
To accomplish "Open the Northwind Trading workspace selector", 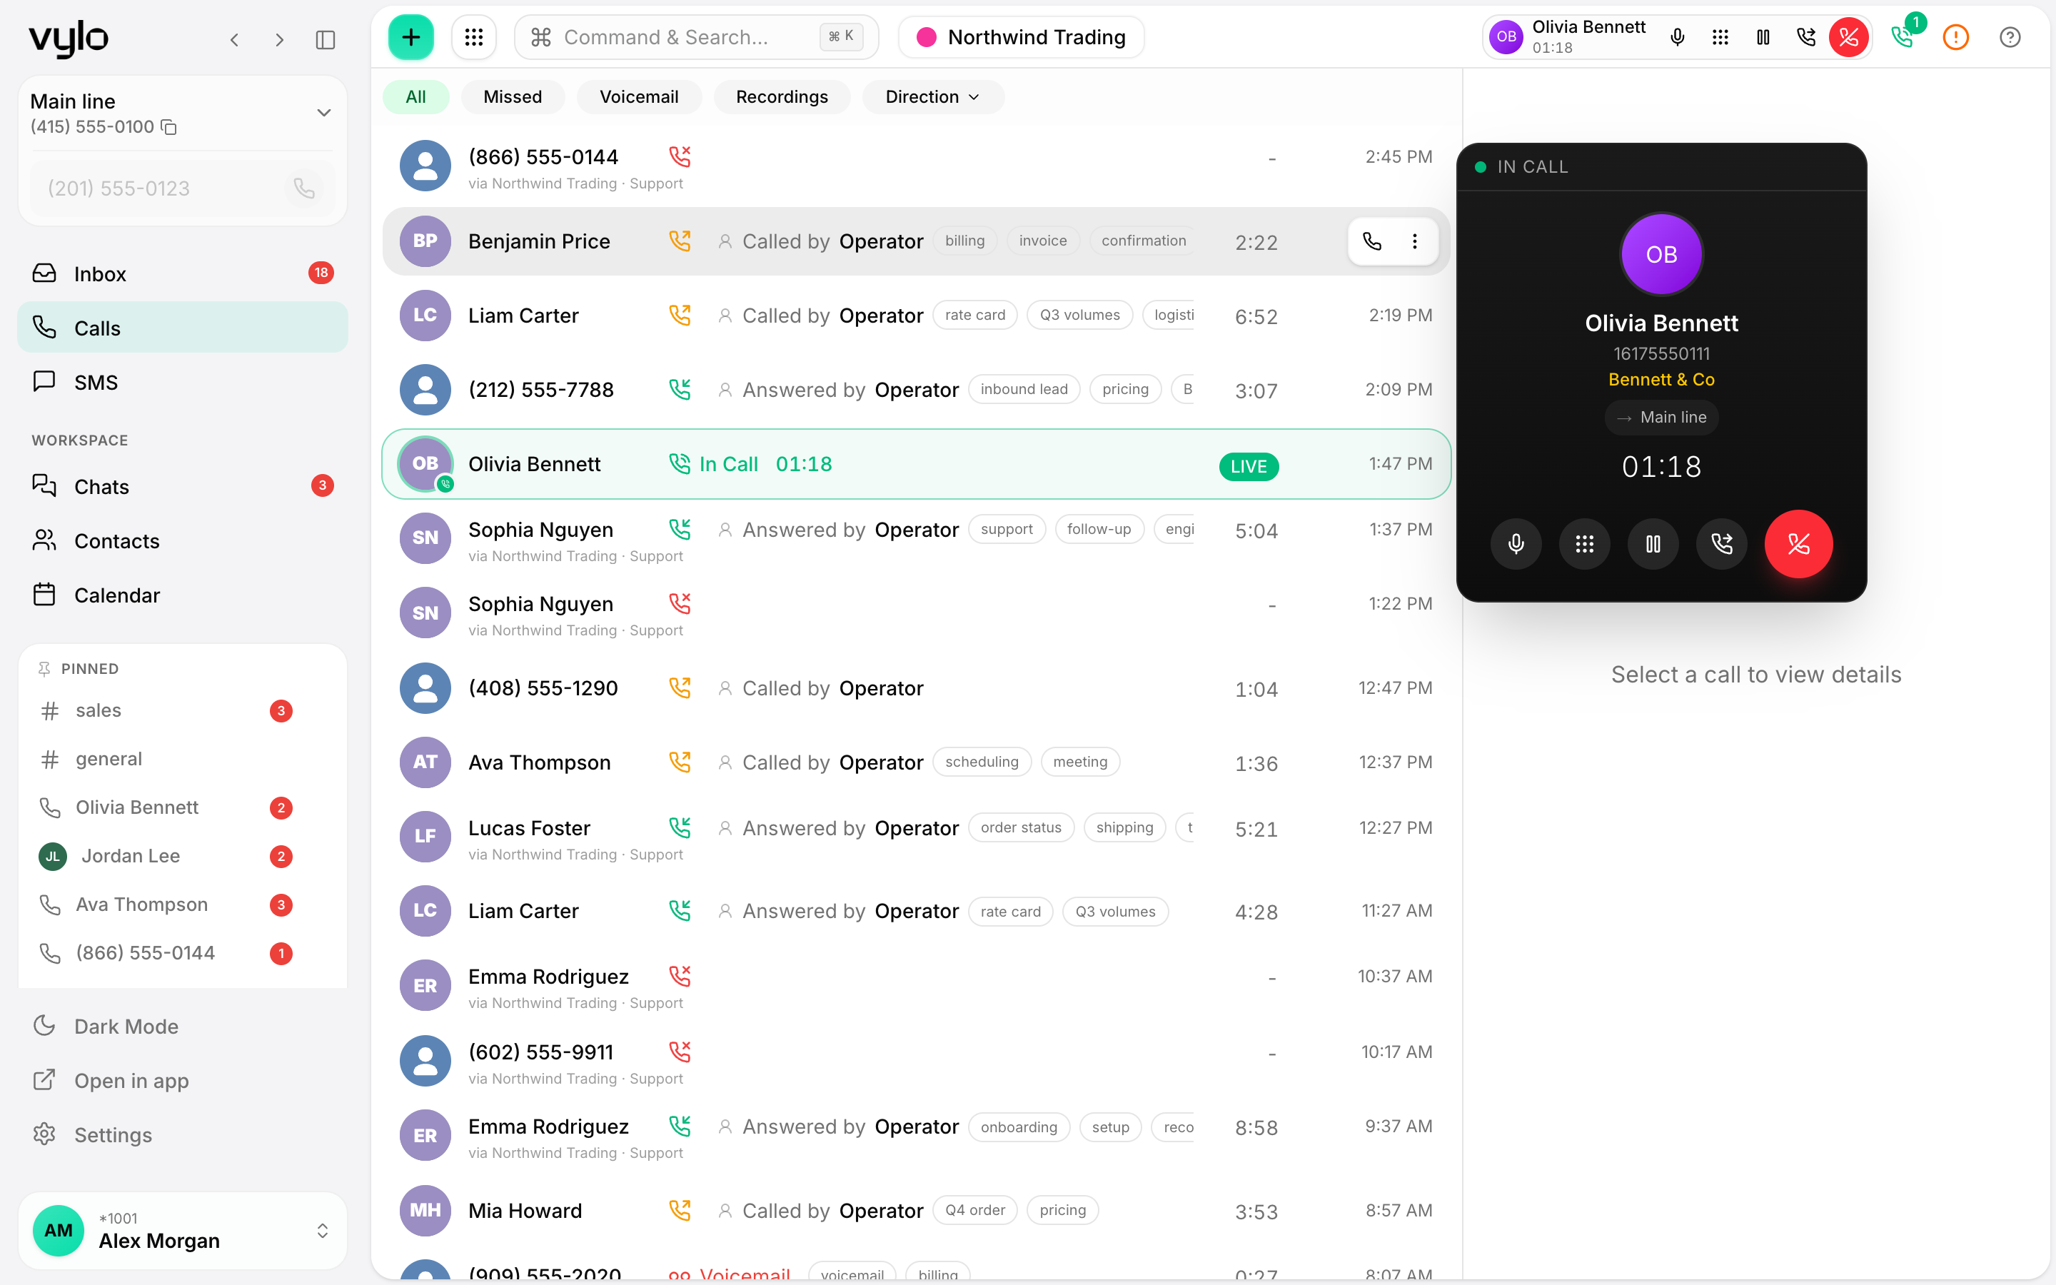I will pos(1021,37).
